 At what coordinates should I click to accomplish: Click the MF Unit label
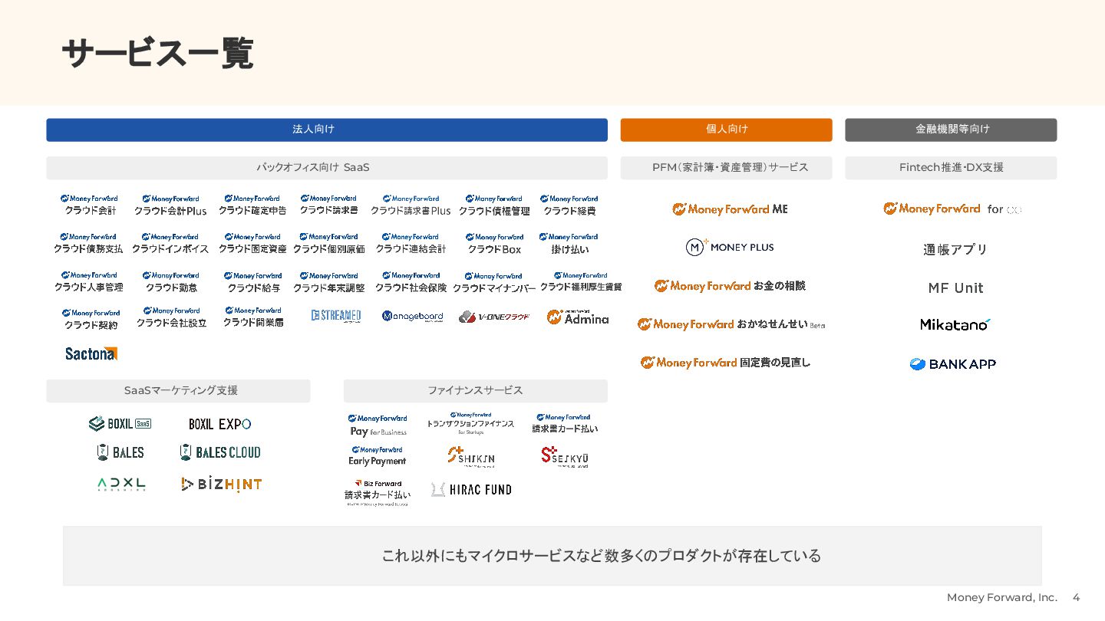point(955,287)
